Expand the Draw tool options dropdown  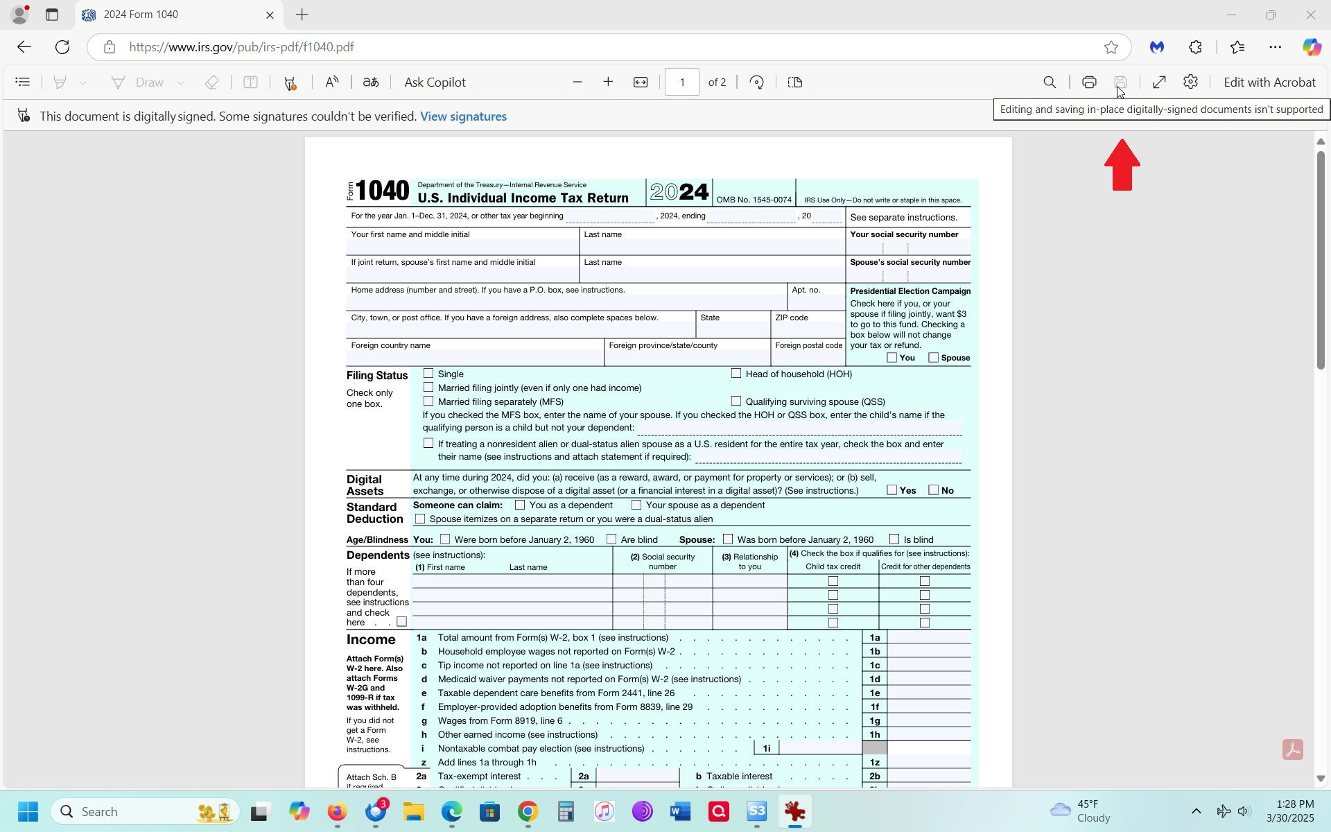pyautogui.click(x=180, y=83)
